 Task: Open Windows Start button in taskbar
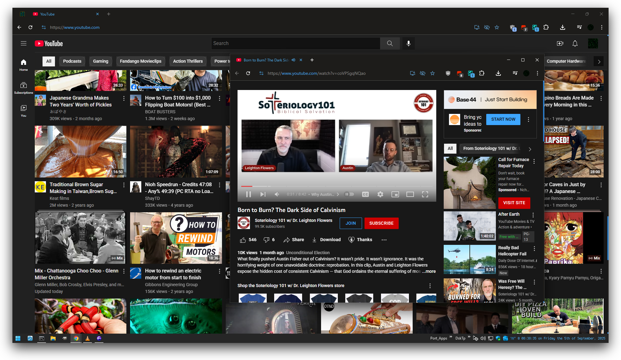pos(18,338)
